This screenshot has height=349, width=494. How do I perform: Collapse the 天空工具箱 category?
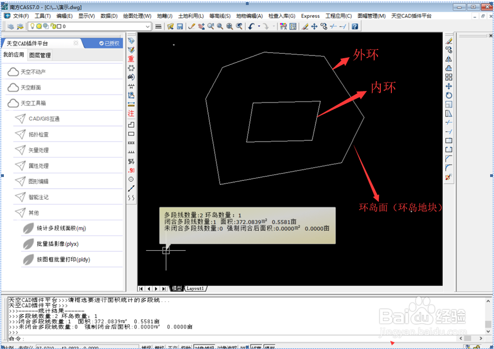coord(64,103)
